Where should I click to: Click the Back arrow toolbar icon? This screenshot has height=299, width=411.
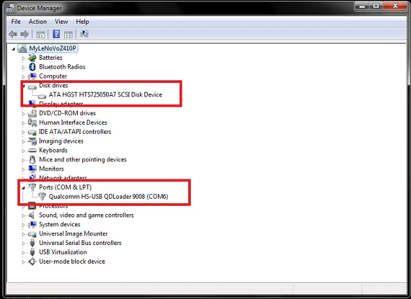tap(13, 34)
